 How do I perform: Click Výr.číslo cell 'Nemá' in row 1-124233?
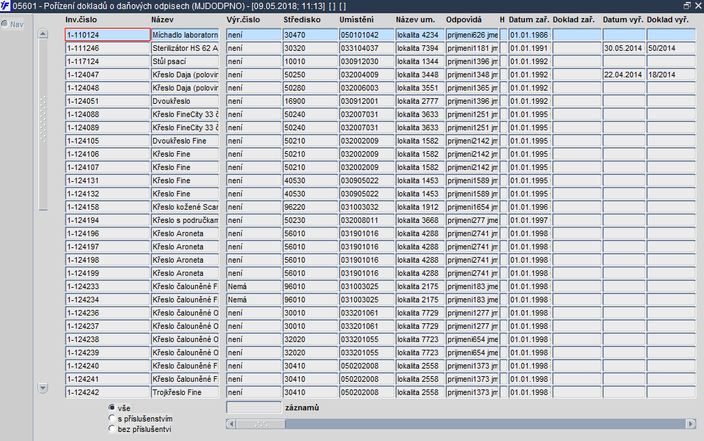pos(254,286)
